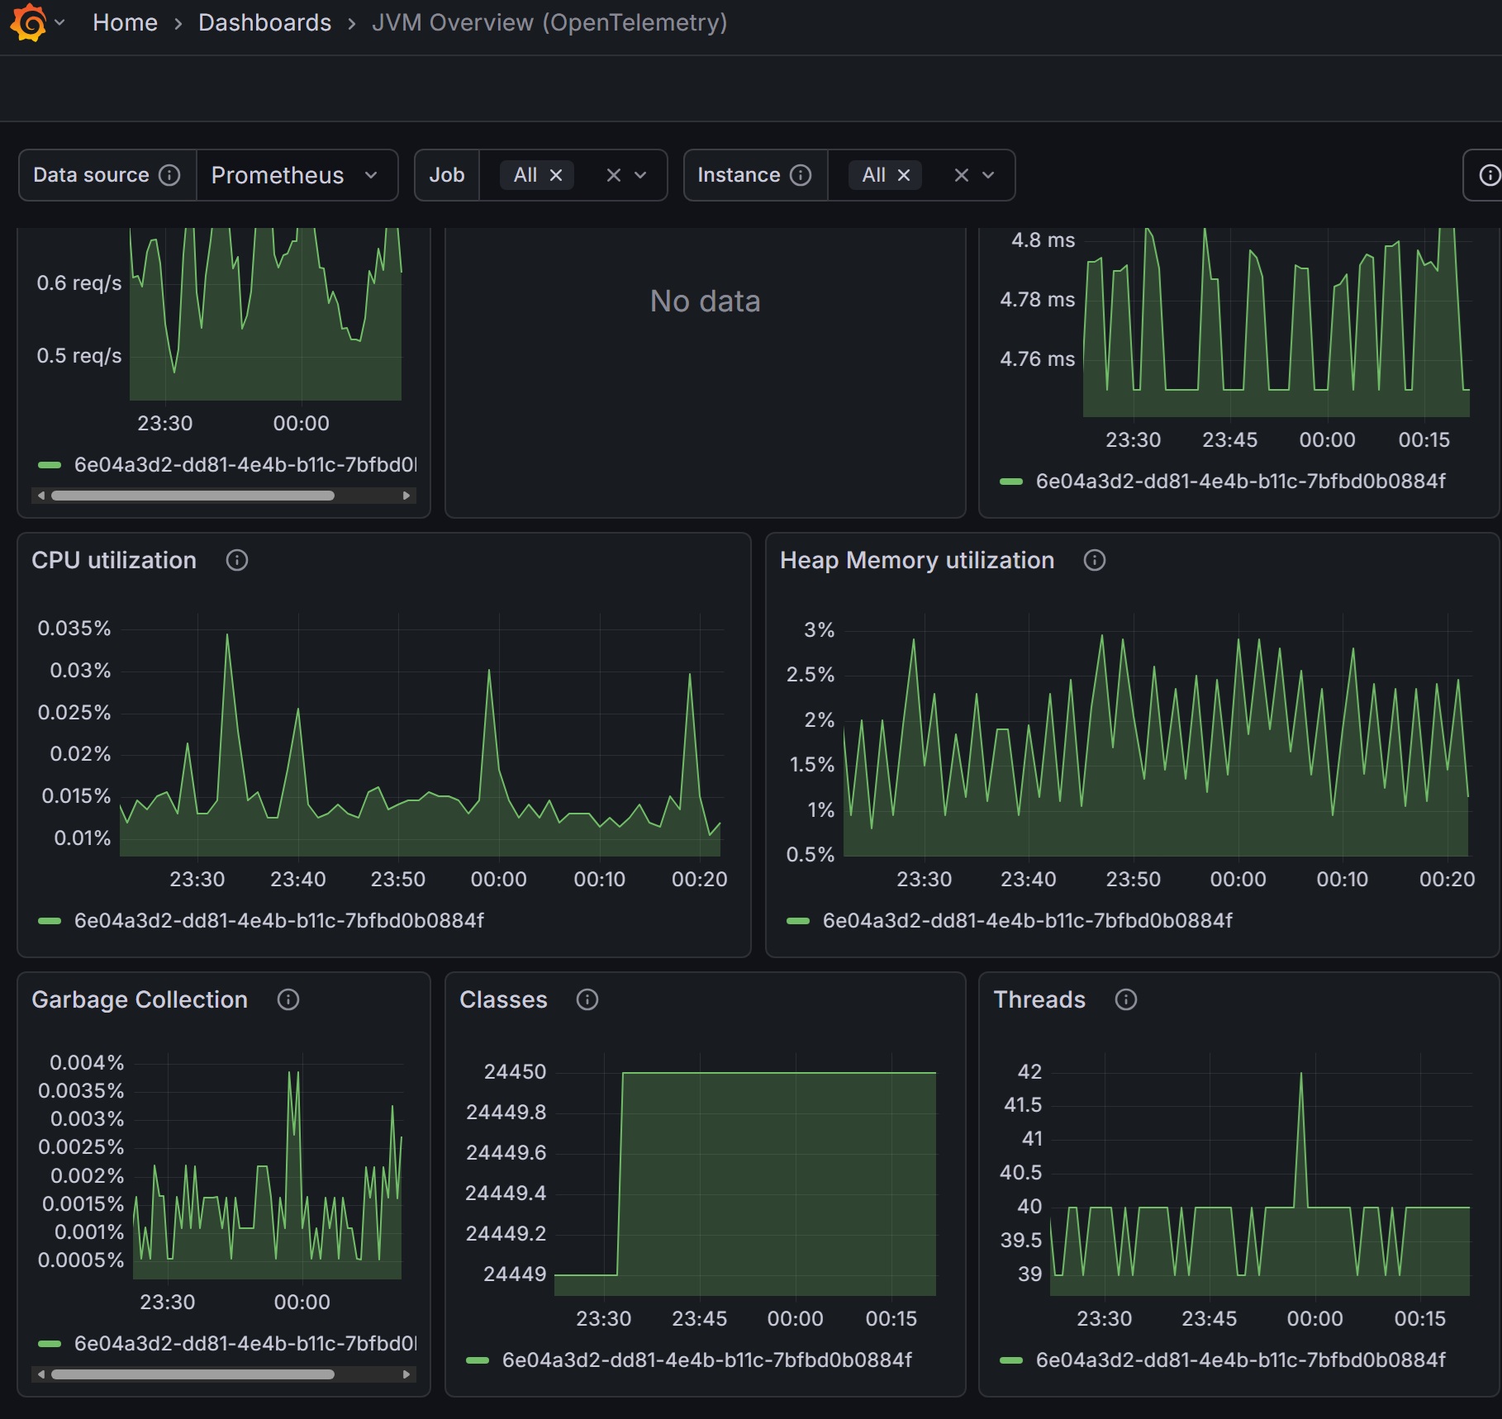
Task: Click CPU utilization legend color swatch
Action: click(50, 921)
